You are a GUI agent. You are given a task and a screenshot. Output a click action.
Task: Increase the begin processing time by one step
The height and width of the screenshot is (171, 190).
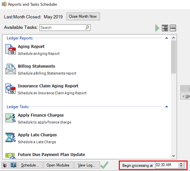click(x=181, y=164)
